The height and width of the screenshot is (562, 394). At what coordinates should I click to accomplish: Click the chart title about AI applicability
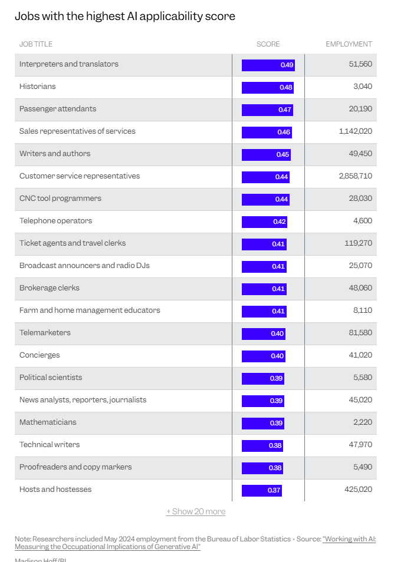[125, 16]
